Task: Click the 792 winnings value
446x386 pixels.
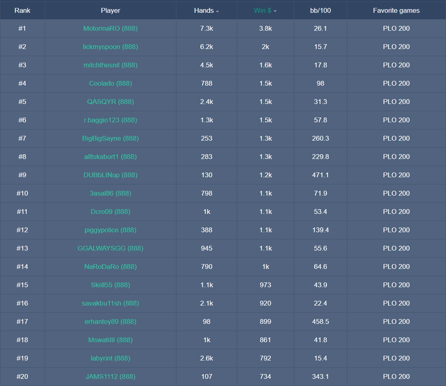Action: pos(266,358)
